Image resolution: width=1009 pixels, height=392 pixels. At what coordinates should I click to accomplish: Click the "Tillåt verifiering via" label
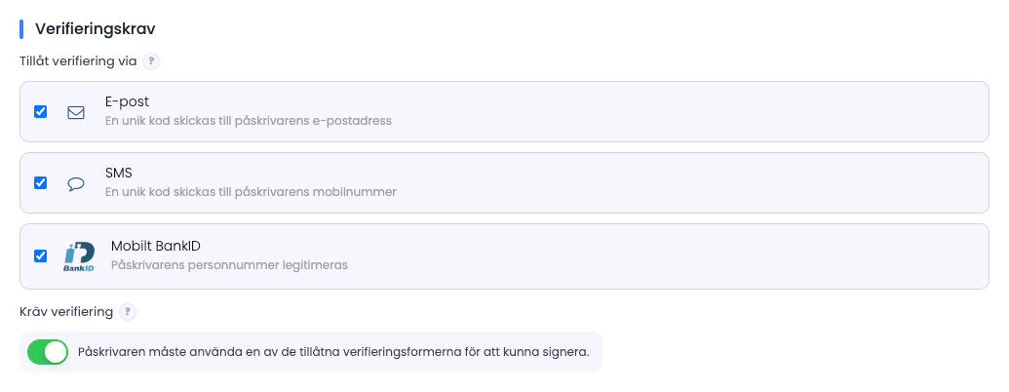[79, 61]
